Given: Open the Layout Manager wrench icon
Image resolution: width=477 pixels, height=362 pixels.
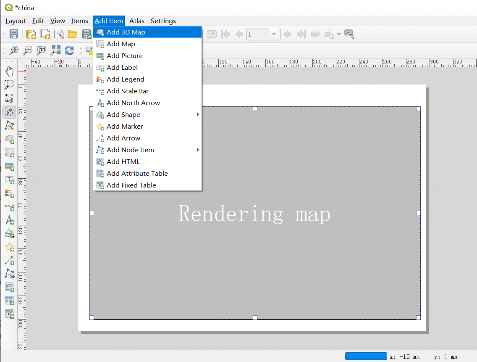Looking at the screenshot, I should pyautogui.click(x=59, y=34).
